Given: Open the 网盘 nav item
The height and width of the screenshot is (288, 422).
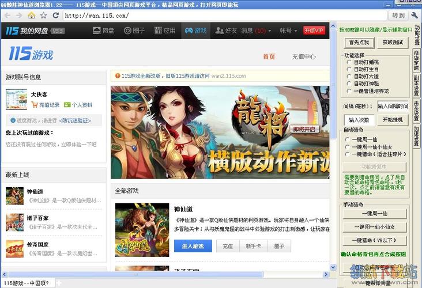Looking at the screenshot, I should coord(104,31).
